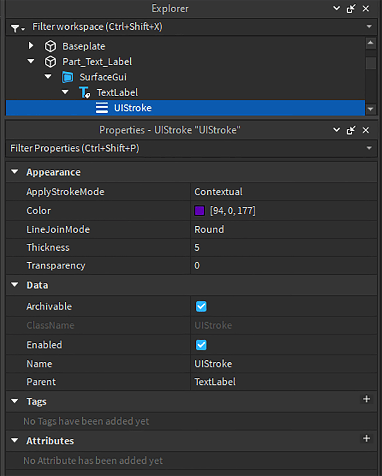The width and height of the screenshot is (382, 476).
Task: Click the pop-out icon on Properties panel
Action: [350, 129]
